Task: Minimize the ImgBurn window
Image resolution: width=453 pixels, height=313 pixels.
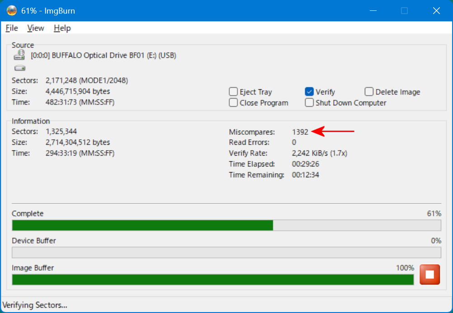Action: click(x=373, y=11)
